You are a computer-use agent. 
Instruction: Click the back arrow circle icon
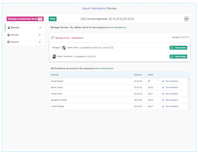click(x=186, y=19)
